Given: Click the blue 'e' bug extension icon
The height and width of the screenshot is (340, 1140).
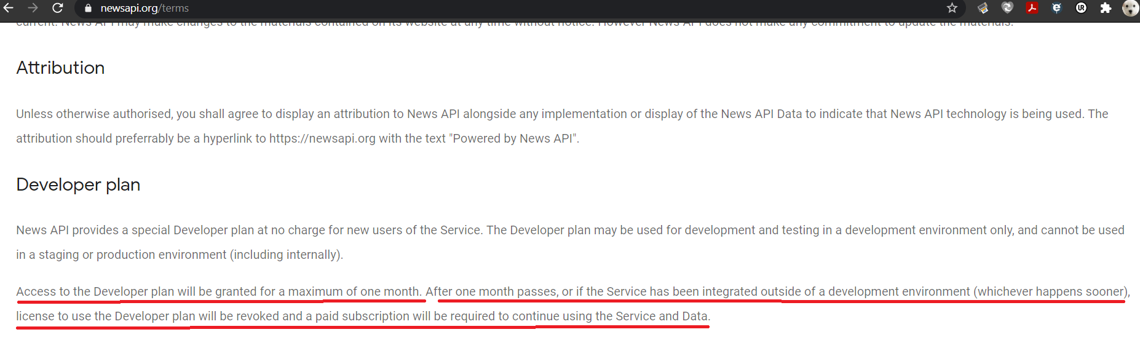Looking at the screenshot, I should tap(1056, 8).
